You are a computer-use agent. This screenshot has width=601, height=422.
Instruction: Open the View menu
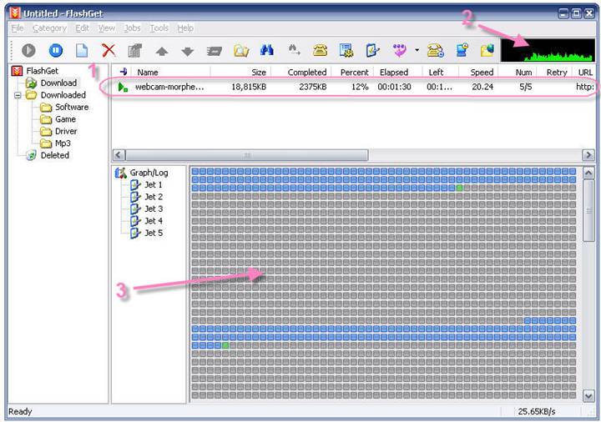107,28
